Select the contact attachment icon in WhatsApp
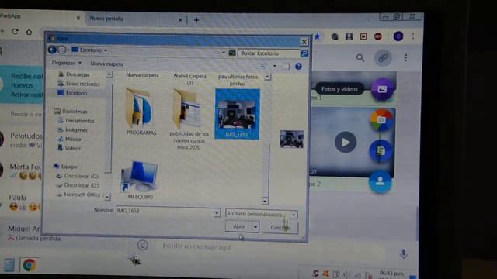The width and height of the screenshot is (497, 279). click(380, 181)
